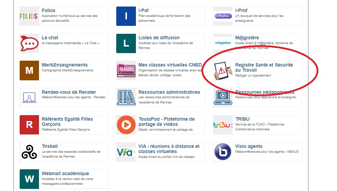Select the M@gistère logo icon
The image size is (337, 191).
[x=223, y=43]
